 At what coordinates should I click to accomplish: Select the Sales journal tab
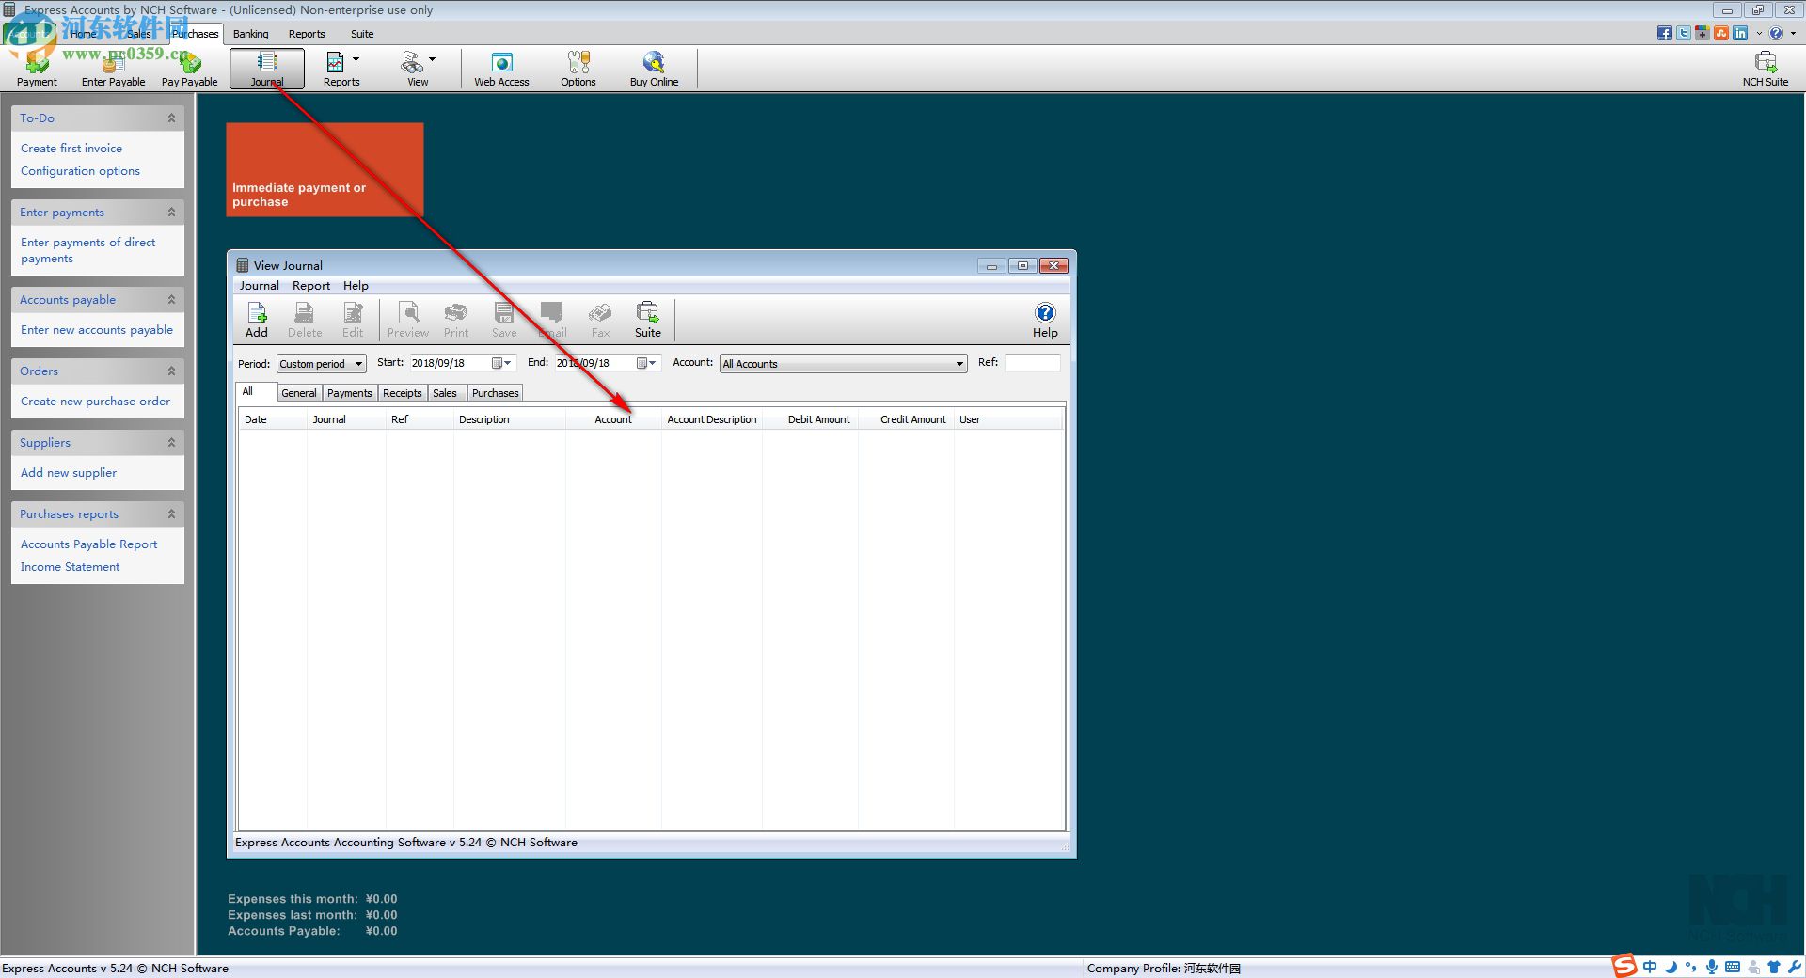pyautogui.click(x=445, y=393)
